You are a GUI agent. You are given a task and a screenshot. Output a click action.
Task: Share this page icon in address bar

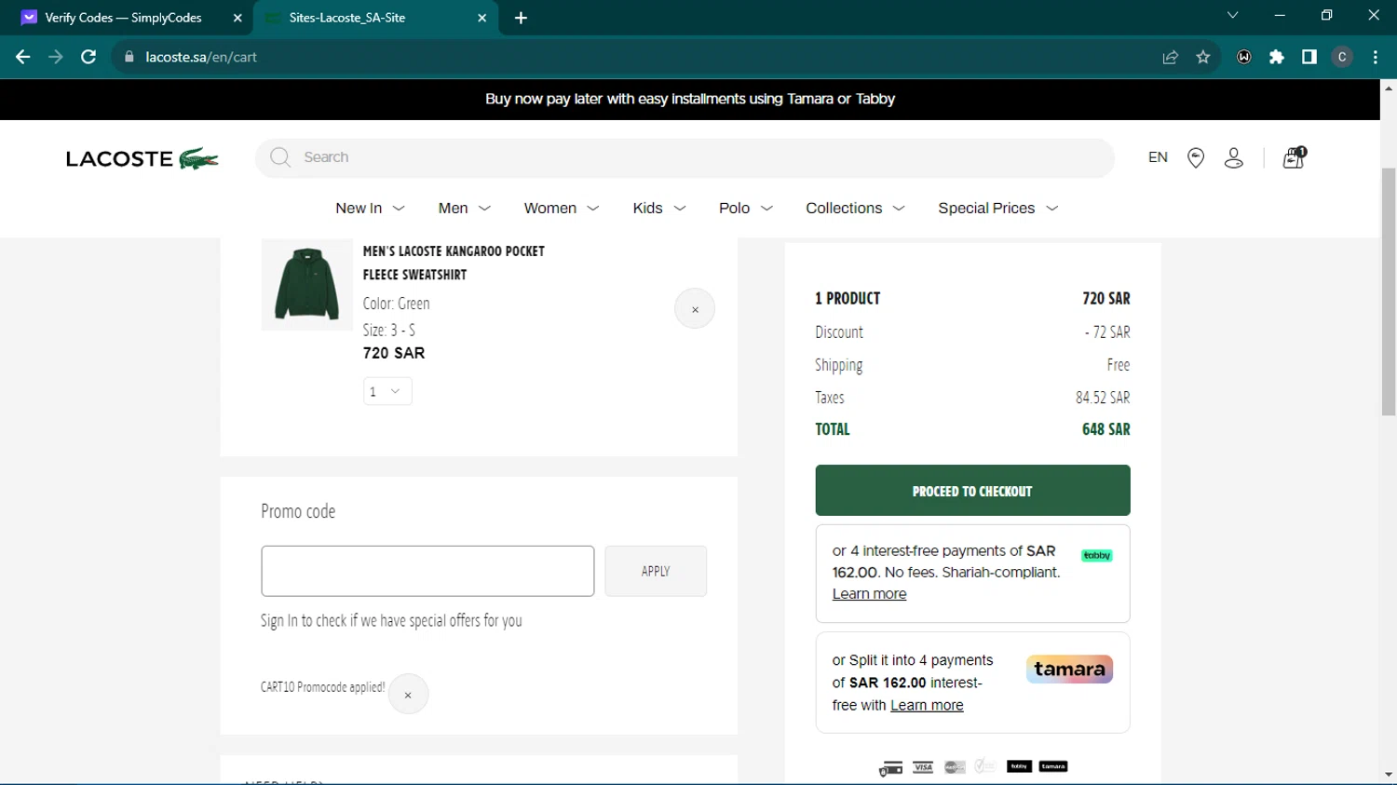[x=1171, y=57]
